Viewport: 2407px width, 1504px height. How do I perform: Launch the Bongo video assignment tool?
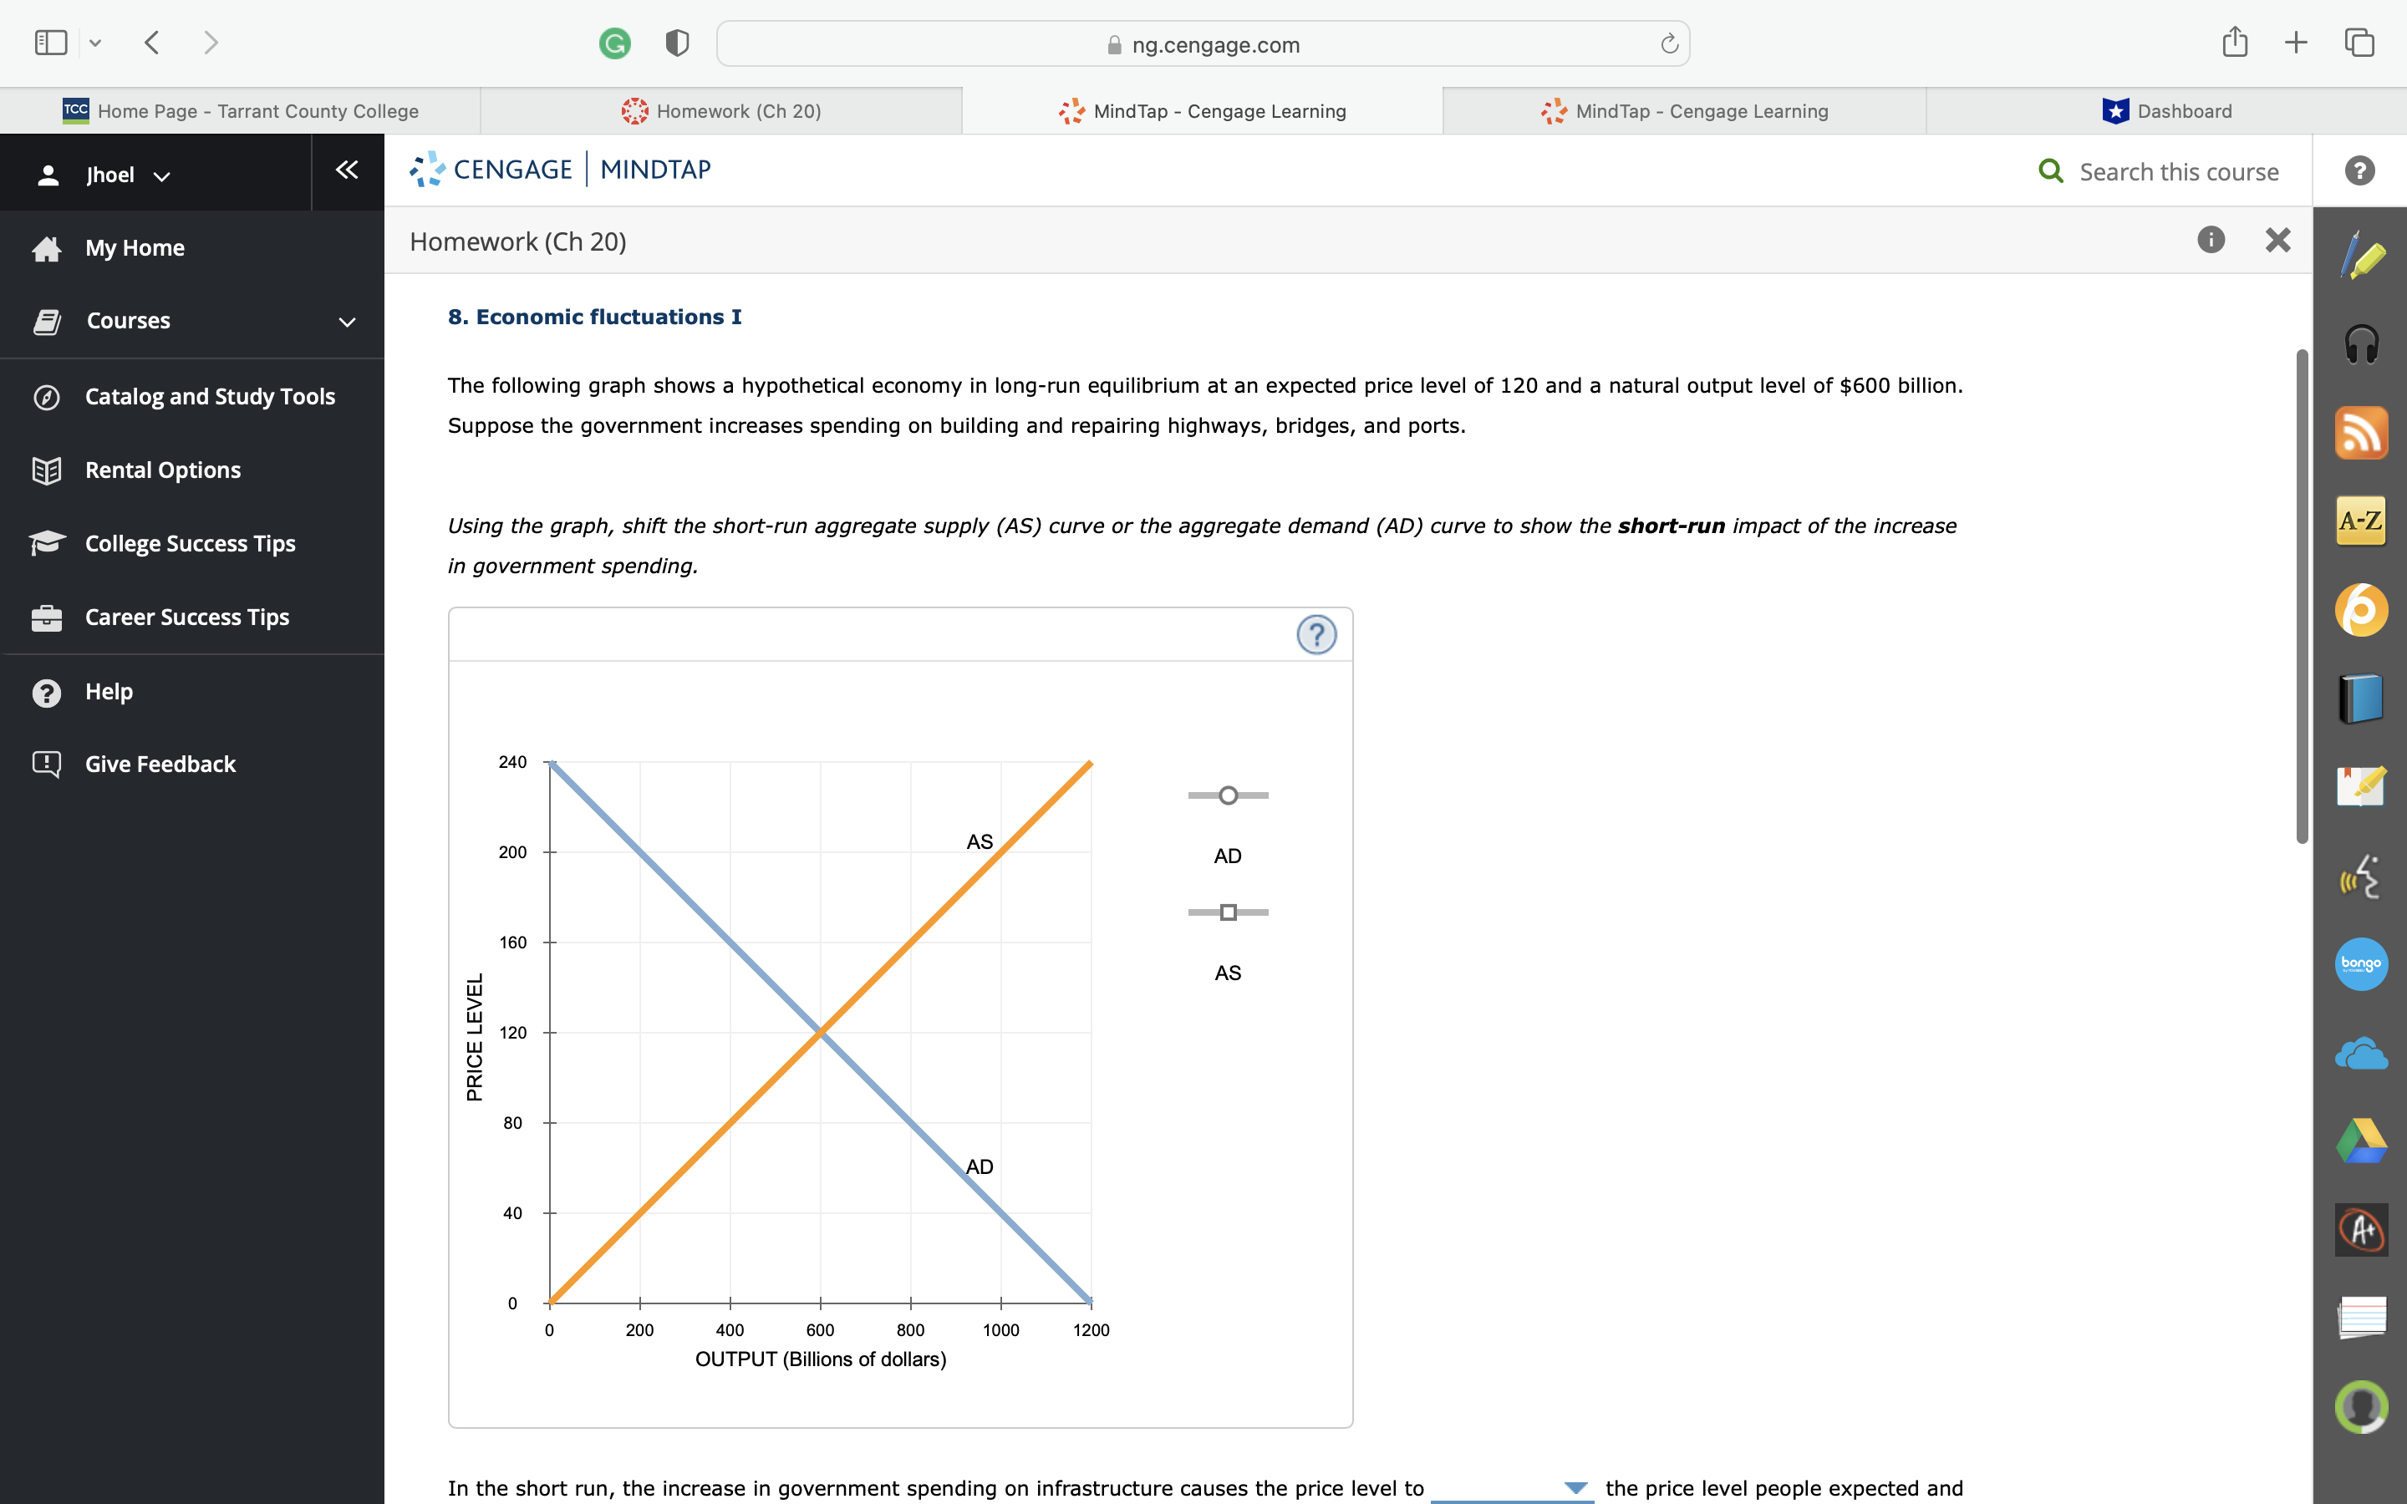pos(2361,963)
